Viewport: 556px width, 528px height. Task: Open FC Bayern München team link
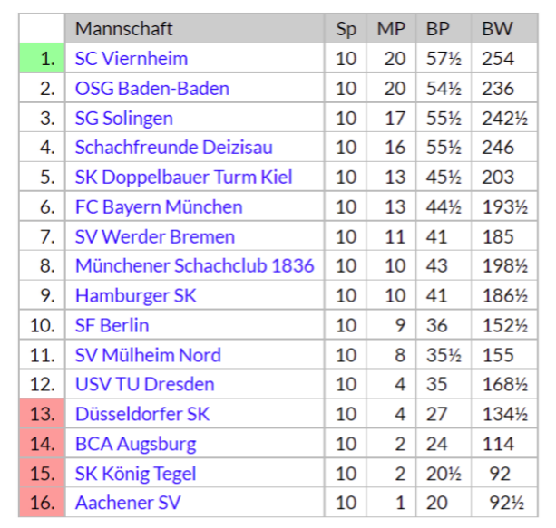159,207
